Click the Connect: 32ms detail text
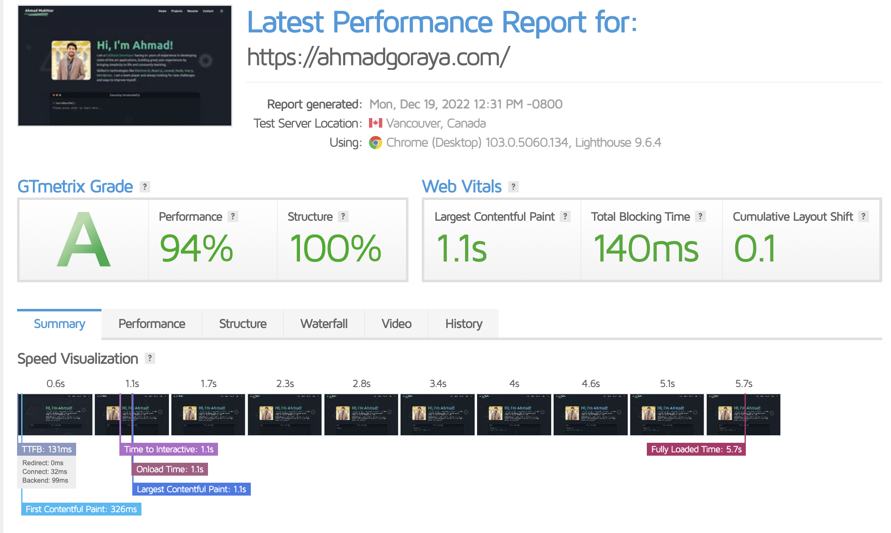 pos(45,471)
